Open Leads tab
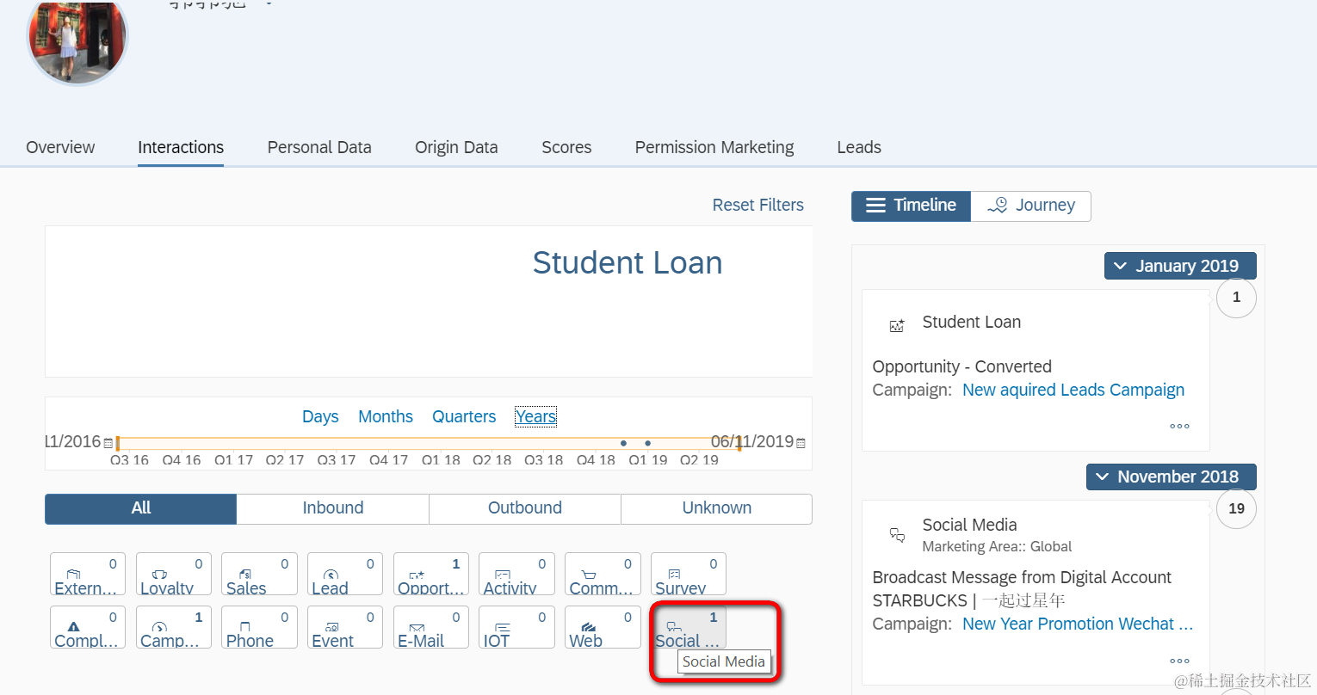The image size is (1317, 695). [859, 147]
